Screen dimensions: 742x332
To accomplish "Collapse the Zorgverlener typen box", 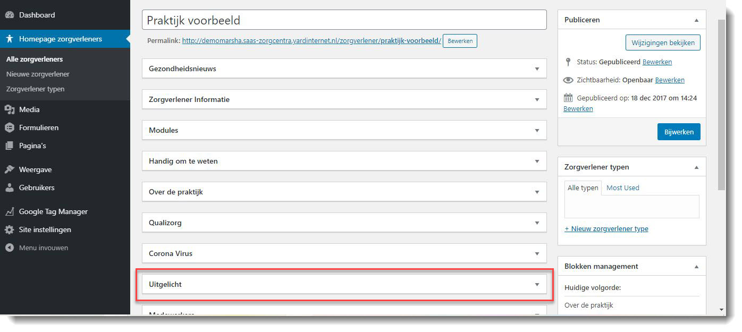I will [x=696, y=167].
